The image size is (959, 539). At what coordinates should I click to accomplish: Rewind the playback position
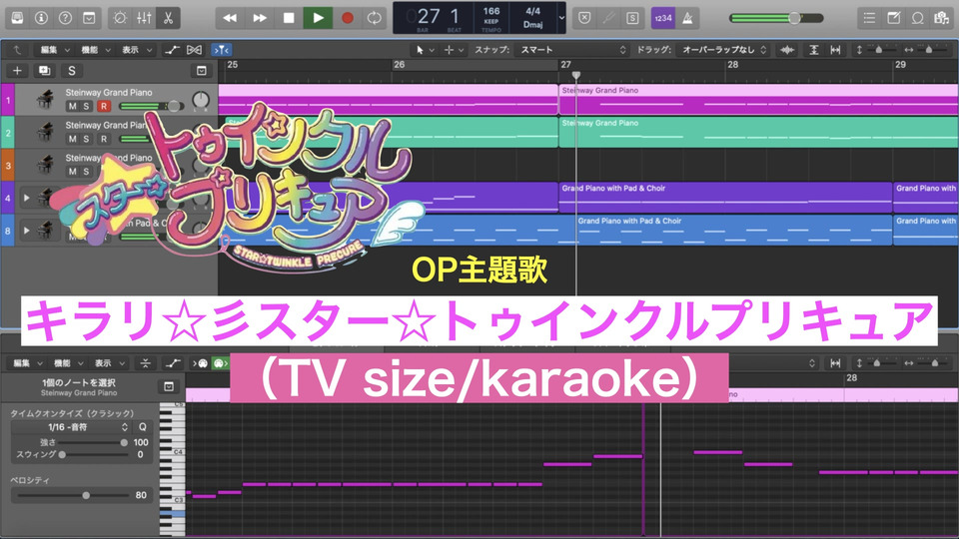pos(230,18)
